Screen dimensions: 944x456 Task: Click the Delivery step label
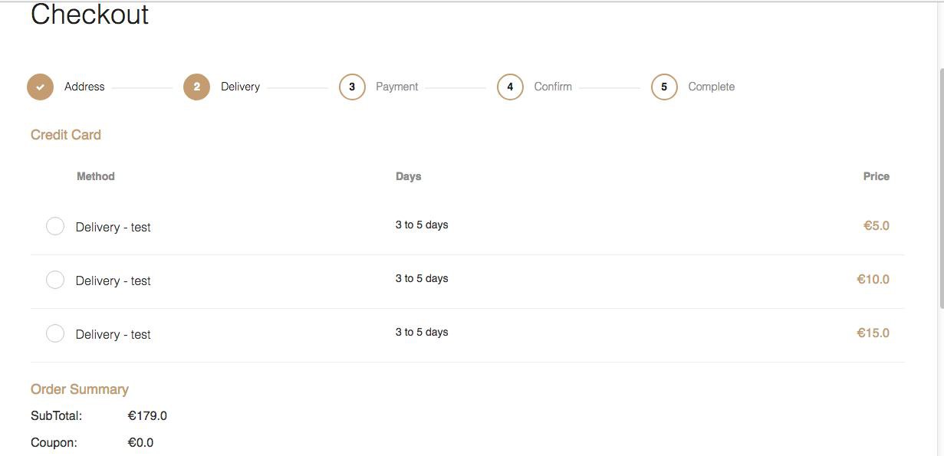(240, 87)
